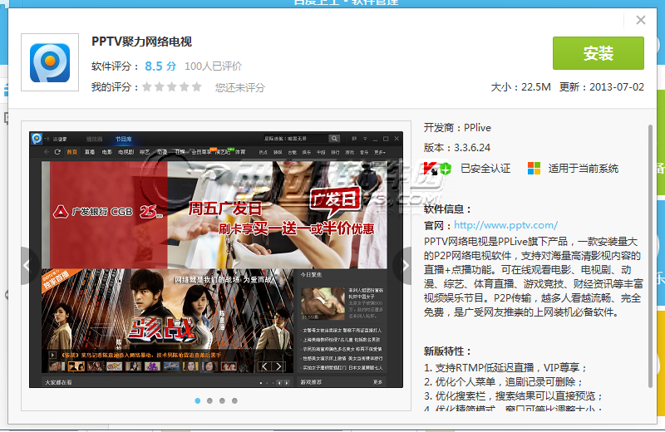This screenshot has height=432, width=665.
Task: Click the 适用于当前系统 label
Action: pyautogui.click(x=584, y=169)
